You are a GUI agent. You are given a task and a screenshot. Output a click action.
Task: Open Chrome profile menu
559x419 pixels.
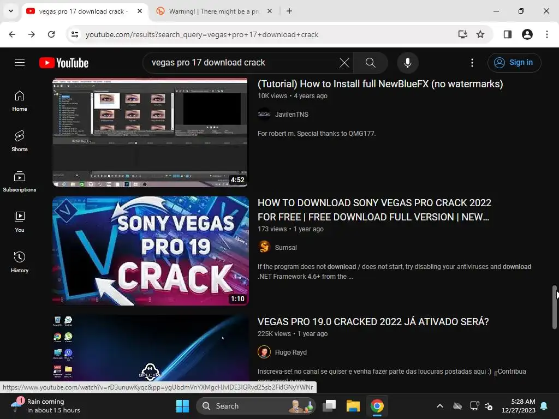tap(527, 34)
